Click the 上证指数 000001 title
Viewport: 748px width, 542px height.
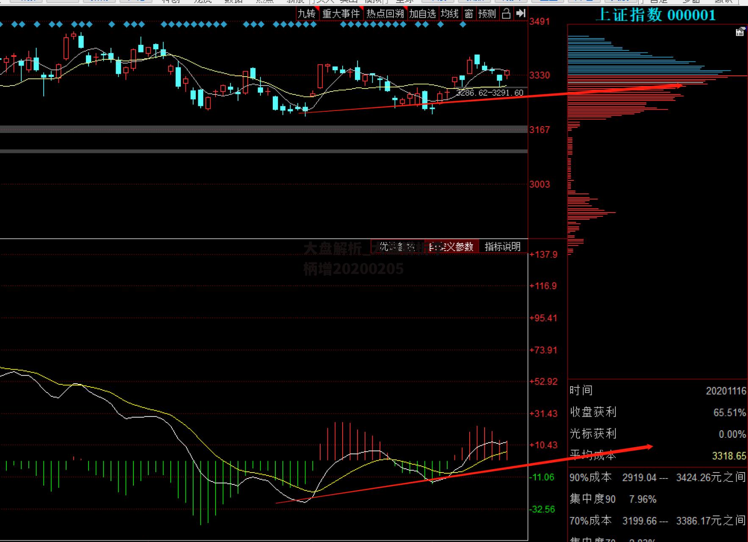[656, 15]
